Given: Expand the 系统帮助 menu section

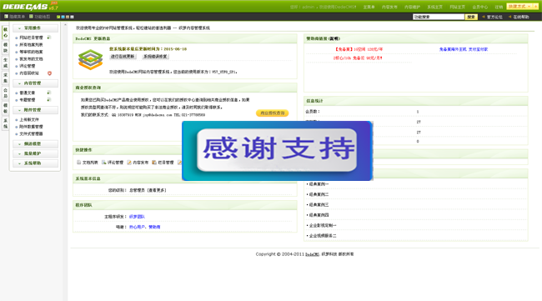Looking at the screenshot, I should click(x=35, y=163).
